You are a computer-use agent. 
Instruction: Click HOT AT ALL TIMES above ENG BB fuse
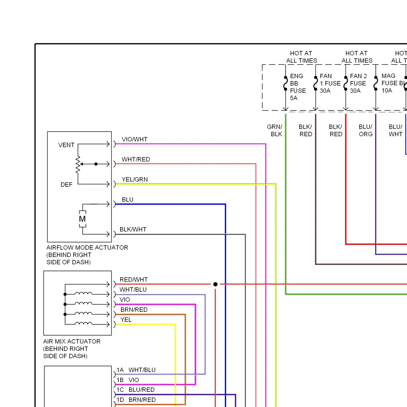[x=301, y=57]
